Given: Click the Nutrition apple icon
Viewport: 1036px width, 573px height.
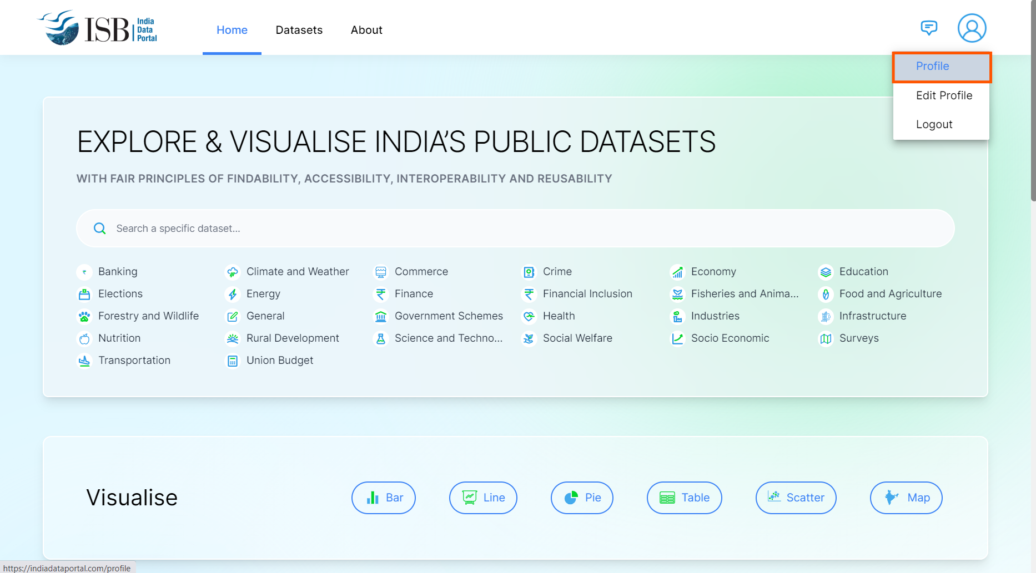Looking at the screenshot, I should pyautogui.click(x=84, y=338).
